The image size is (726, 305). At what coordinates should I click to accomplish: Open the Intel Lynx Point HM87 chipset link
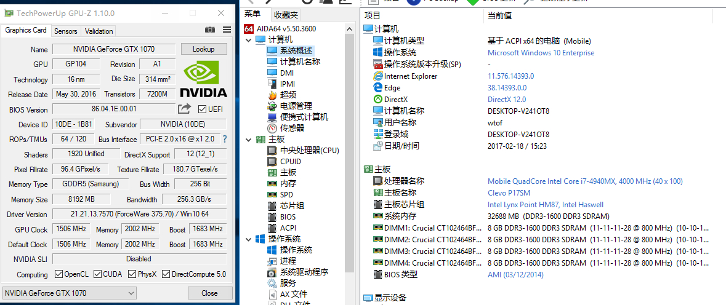click(x=546, y=204)
